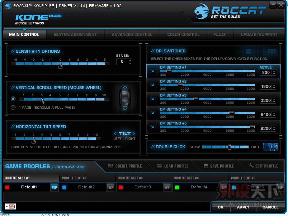Click the WP icon for Default1 profile

55,188
